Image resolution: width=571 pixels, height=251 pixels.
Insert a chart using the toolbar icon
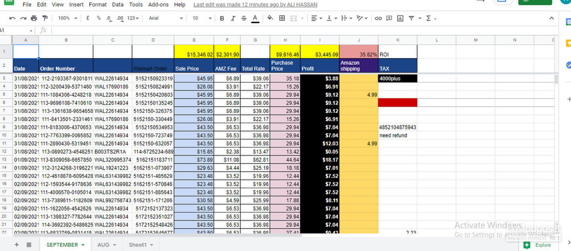pos(400,18)
